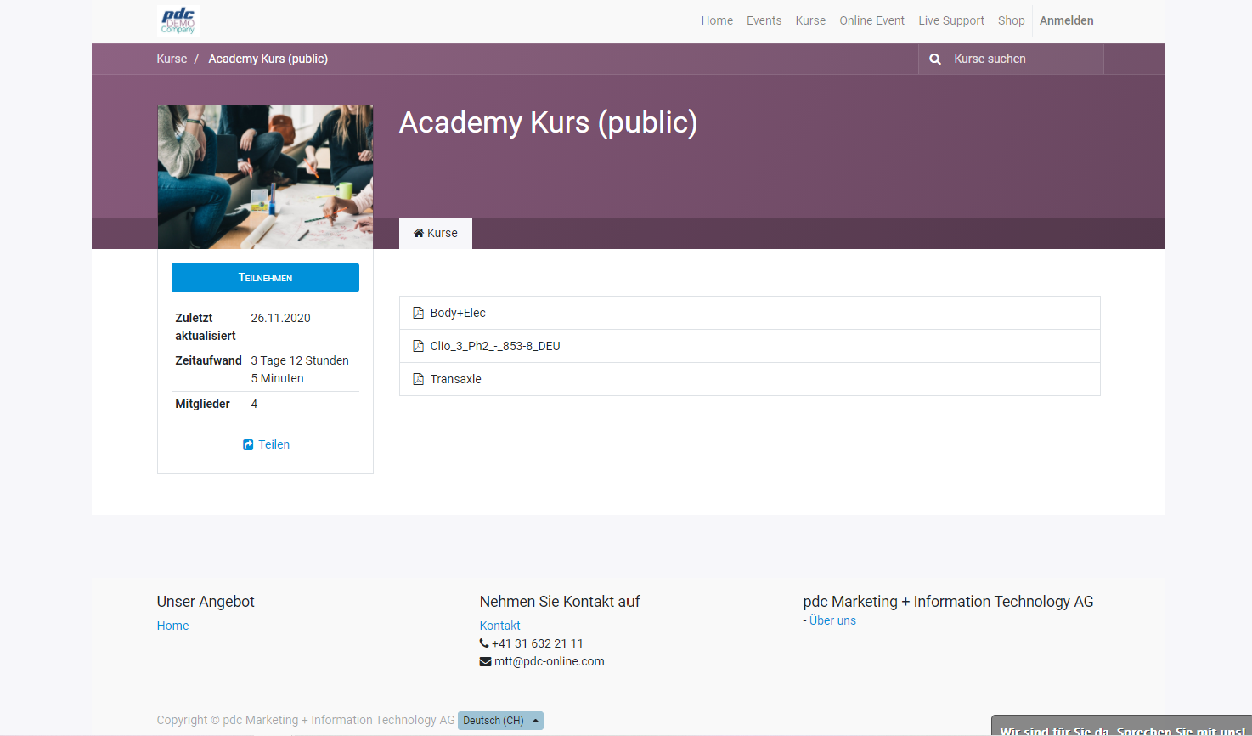This screenshot has width=1252, height=736.
Task: Click the home icon in Kurse tab
Action: click(418, 233)
